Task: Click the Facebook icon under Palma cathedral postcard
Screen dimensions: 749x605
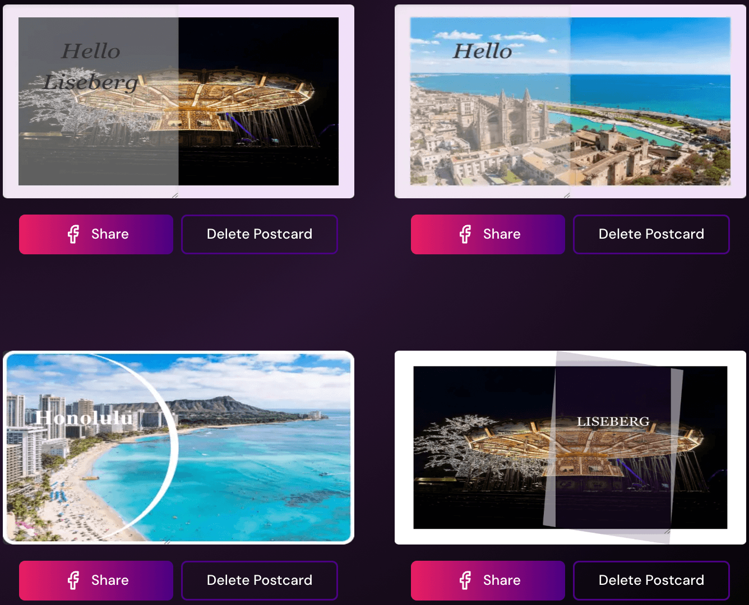Action: click(465, 234)
